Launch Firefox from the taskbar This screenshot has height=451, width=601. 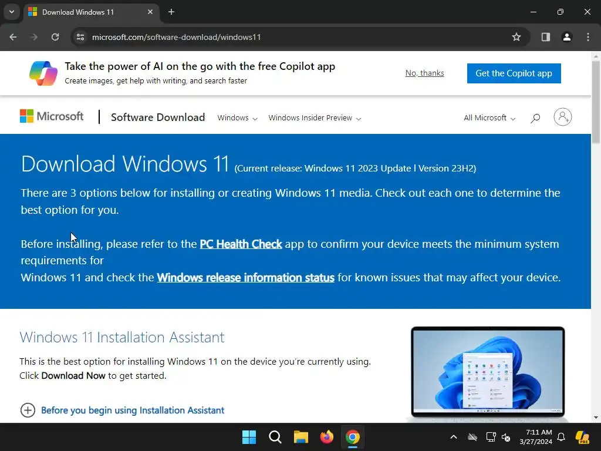(x=326, y=437)
